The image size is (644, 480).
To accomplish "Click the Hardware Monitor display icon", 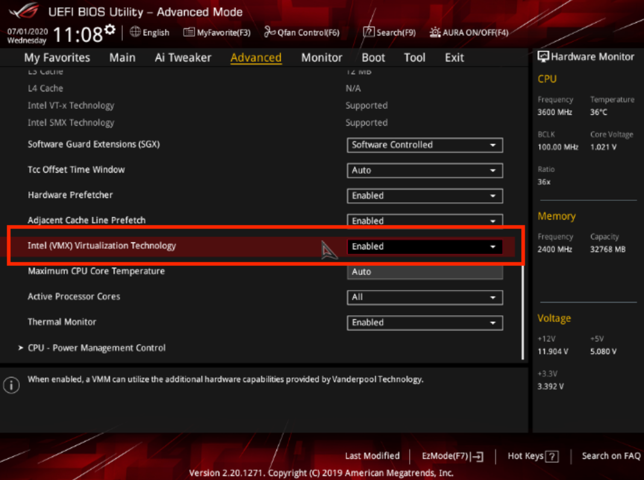I will pos(543,57).
